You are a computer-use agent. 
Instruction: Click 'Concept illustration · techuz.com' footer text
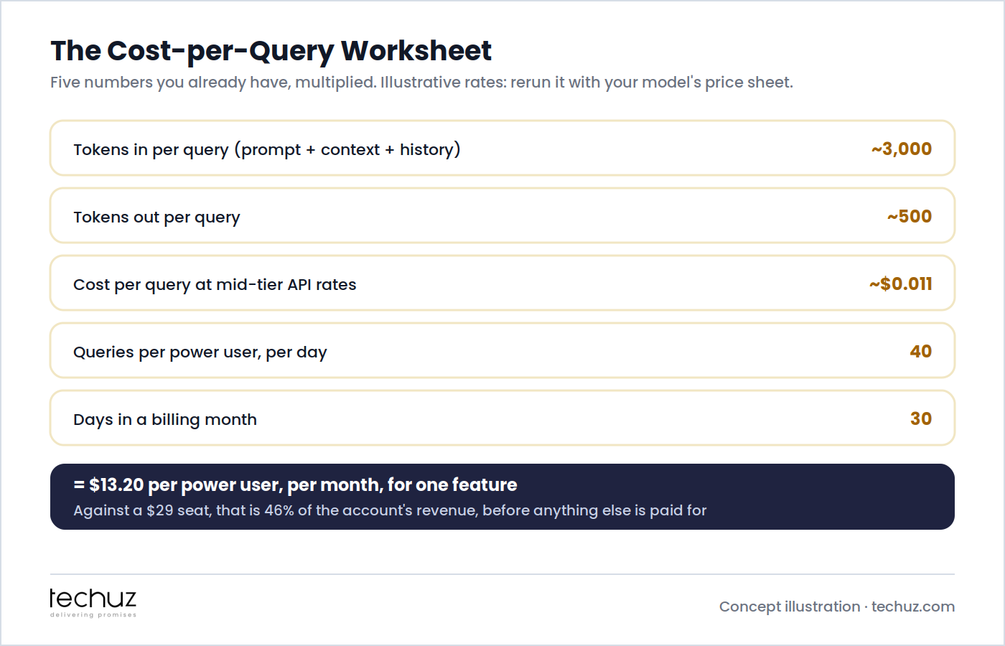(x=837, y=607)
